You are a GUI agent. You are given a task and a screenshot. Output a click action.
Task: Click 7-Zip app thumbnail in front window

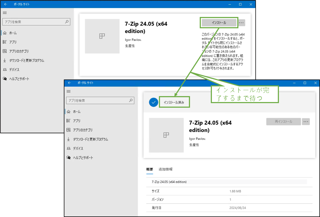(x=166, y=135)
